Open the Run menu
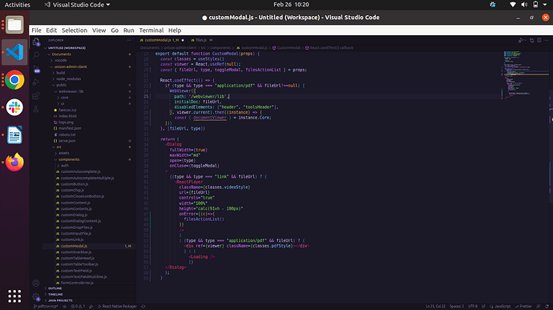The width and height of the screenshot is (553, 310). tap(129, 30)
